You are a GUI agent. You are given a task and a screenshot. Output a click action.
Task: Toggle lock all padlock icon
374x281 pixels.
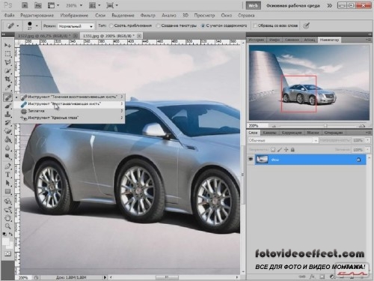(x=292, y=150)
